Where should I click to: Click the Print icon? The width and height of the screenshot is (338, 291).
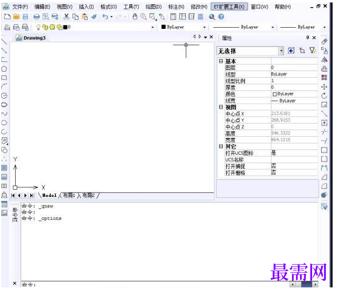pyautogui.click(x=37, y=17)
